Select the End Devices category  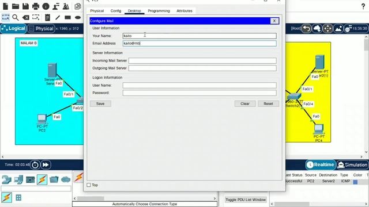pos(18,180)
